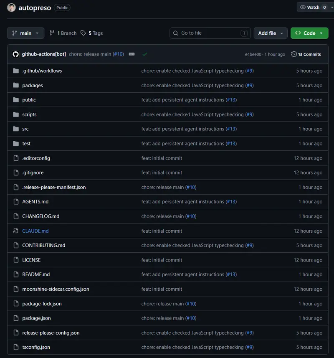Watch the autopreso repository

click(x=313, y=7)
